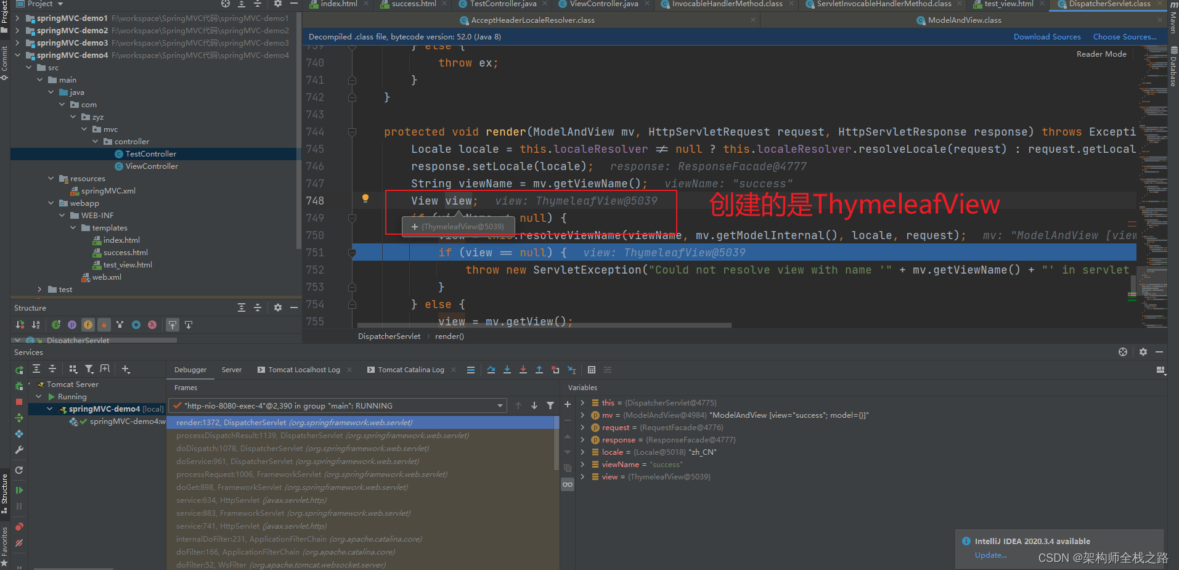The width and height of the screenshot is (1179, 570).
Task: Open View Breakpoints red circles icon
Action: click(19, 527)
